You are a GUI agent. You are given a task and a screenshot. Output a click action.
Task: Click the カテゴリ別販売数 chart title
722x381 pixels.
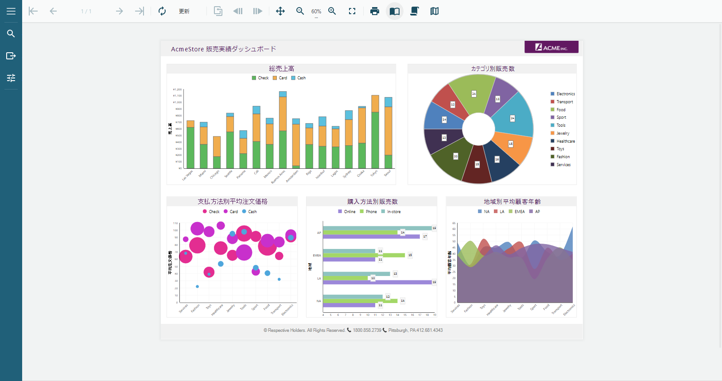[493, 69]
